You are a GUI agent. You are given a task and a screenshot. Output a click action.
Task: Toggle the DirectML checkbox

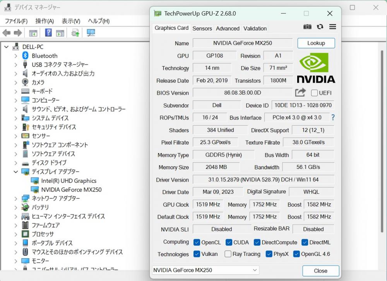305,242
